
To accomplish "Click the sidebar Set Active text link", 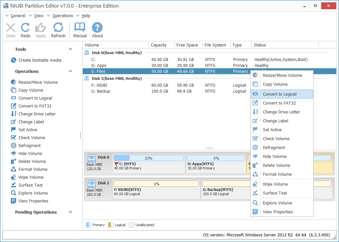I will pos(28,130).
